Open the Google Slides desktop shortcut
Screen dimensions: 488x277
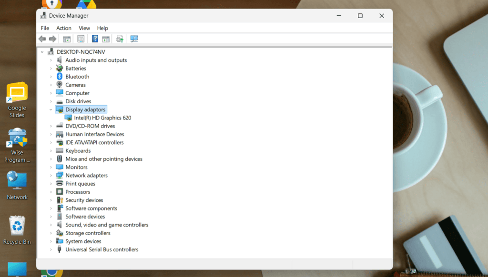coord(17,100)
